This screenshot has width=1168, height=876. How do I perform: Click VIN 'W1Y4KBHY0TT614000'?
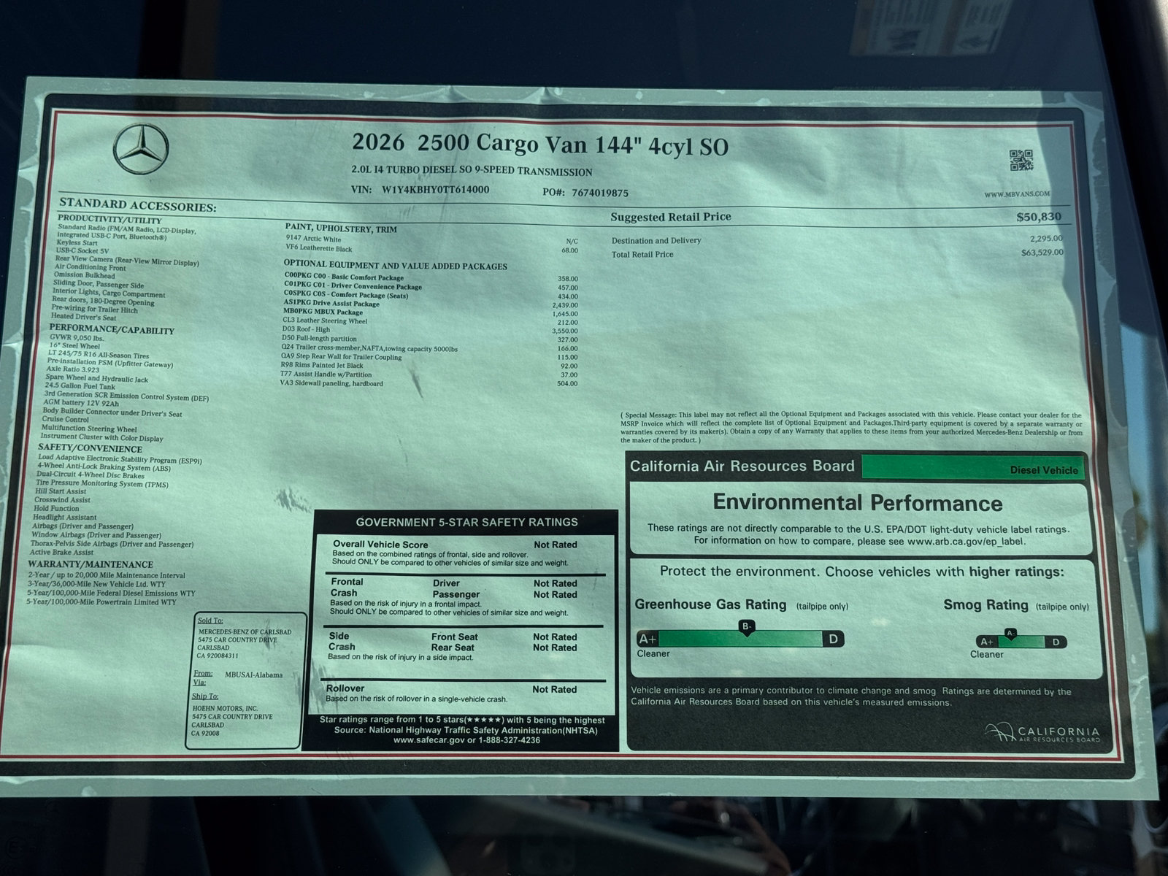pos(435,190)
